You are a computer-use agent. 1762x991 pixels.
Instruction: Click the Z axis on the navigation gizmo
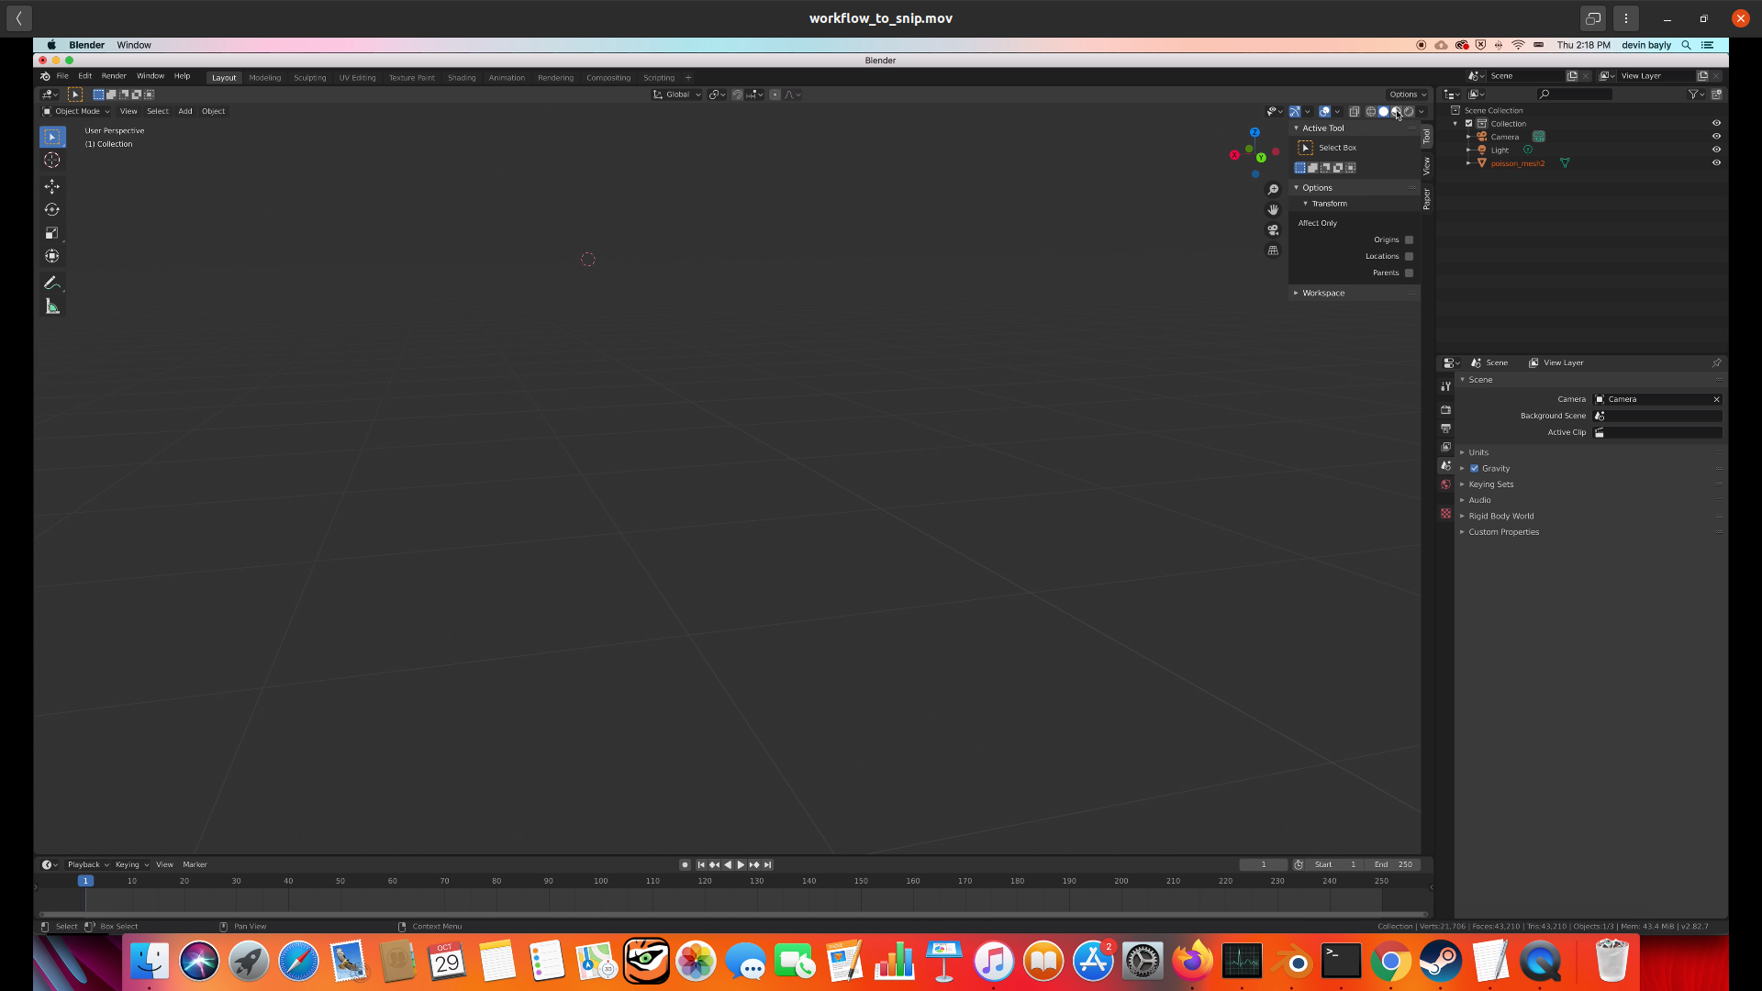coord(1255,132)
